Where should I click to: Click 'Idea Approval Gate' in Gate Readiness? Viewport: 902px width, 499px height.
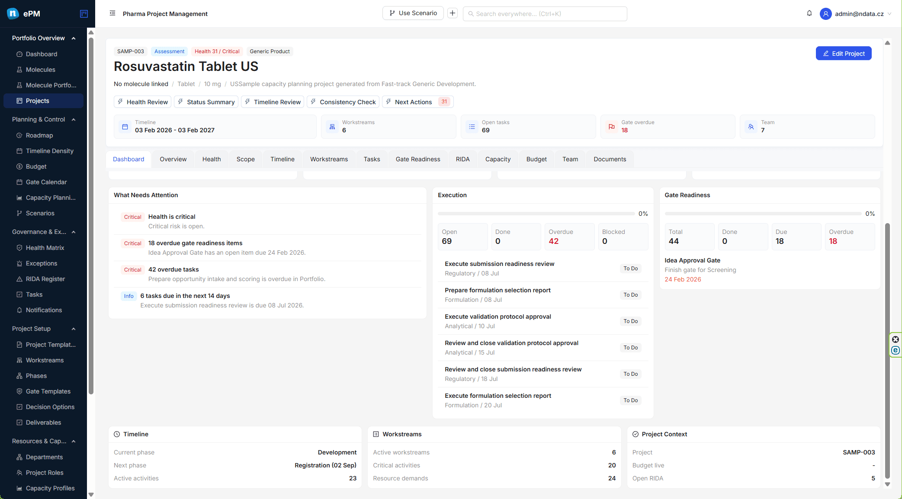point(692,260)
